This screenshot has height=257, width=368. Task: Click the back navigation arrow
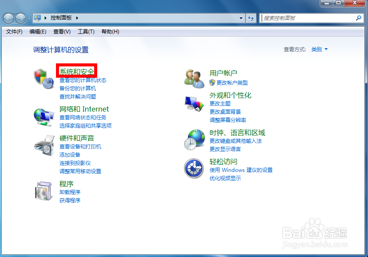pos(8,18)
